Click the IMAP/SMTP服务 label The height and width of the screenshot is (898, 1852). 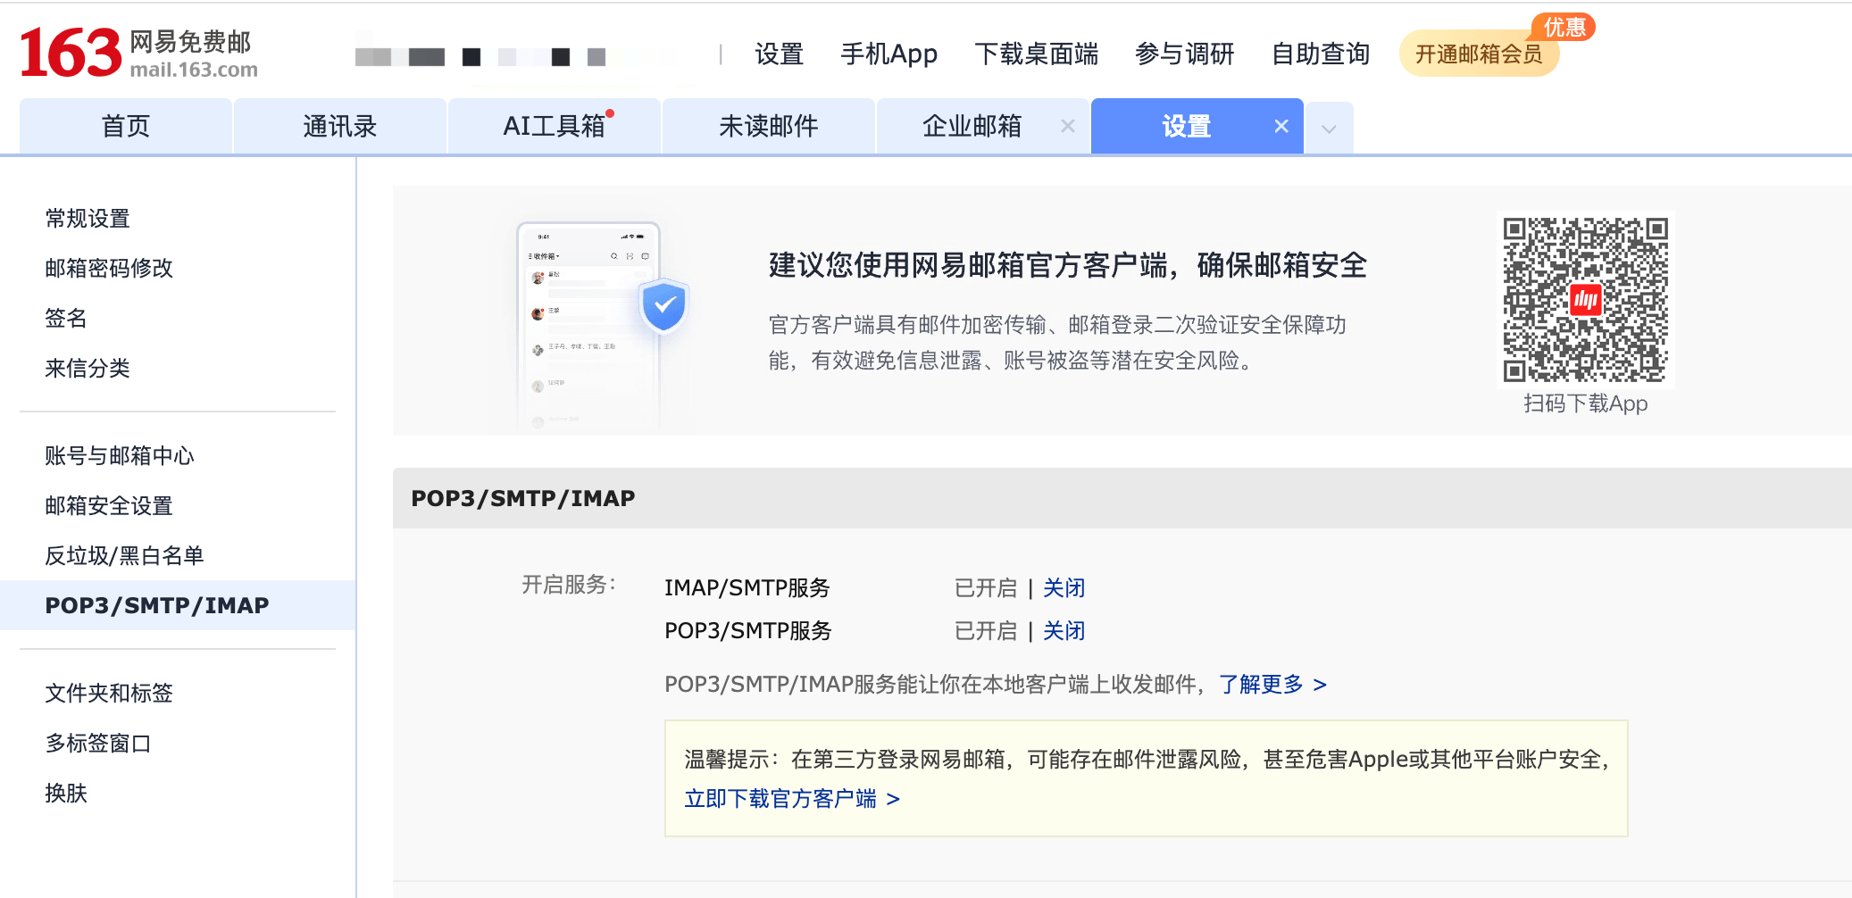tap(747, 588)
